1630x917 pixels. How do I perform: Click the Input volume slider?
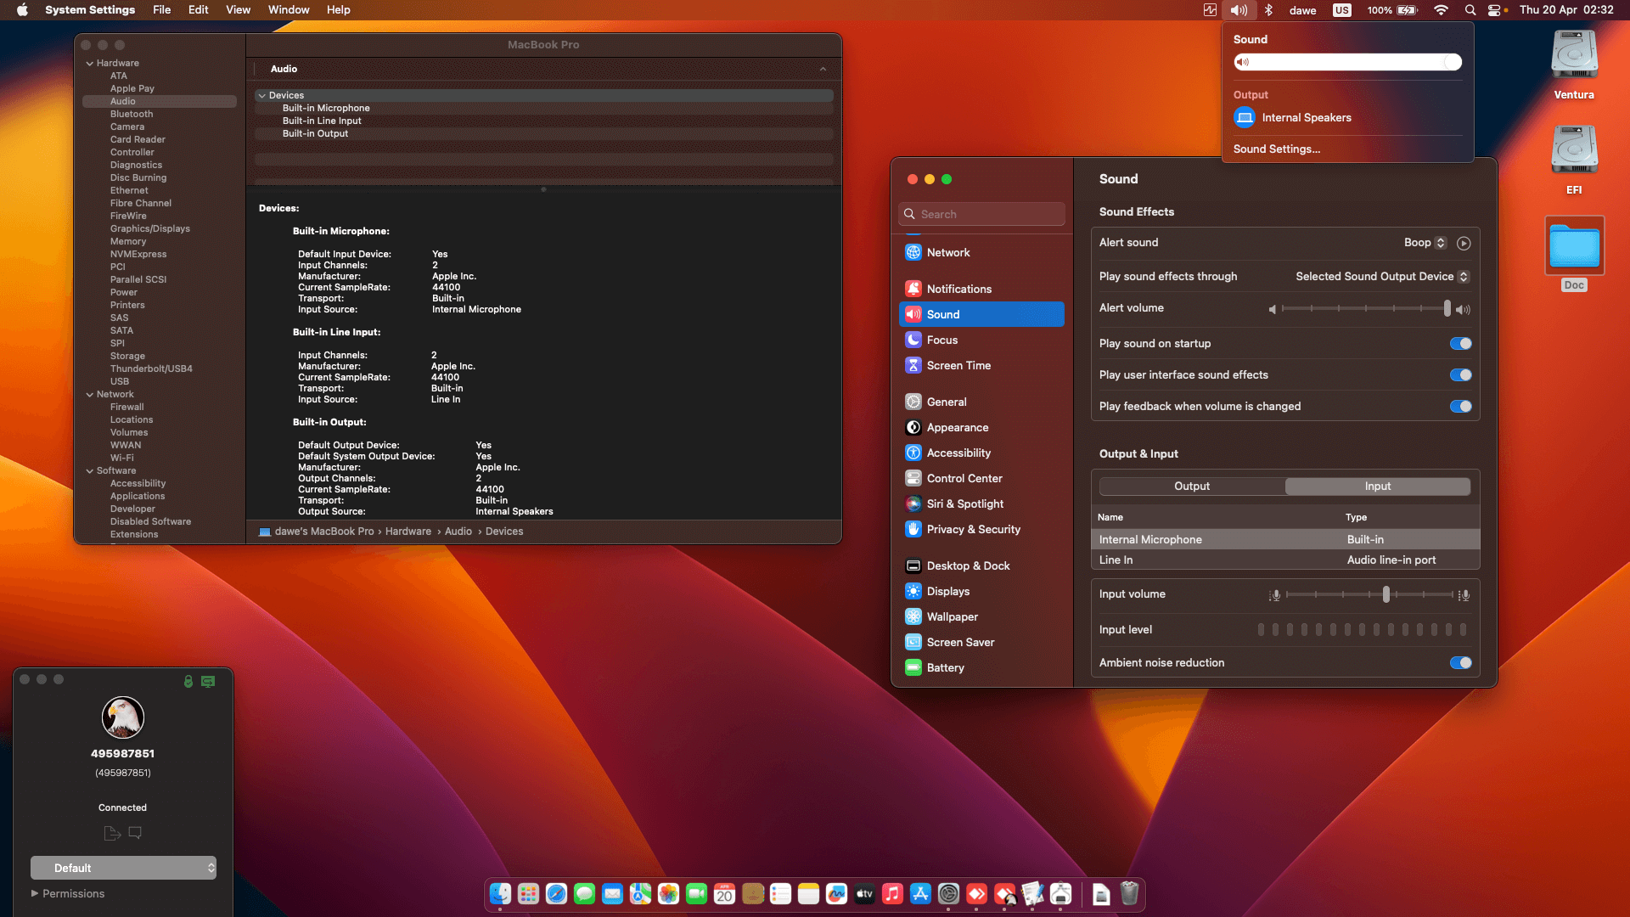pos(1385,594)
